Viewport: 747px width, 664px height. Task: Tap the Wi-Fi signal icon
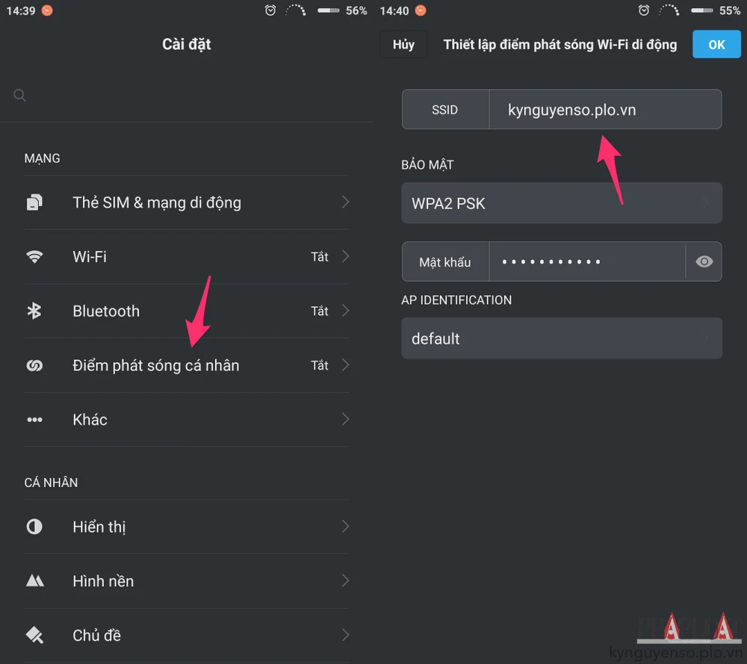point(34,257)
